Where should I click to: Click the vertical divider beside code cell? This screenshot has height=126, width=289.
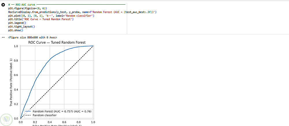click(127, 18)
